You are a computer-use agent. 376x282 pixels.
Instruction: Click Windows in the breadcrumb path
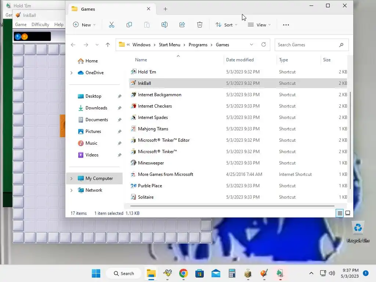pos(141,44)
